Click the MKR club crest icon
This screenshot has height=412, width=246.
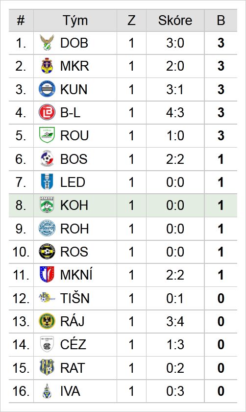point(47,66)
